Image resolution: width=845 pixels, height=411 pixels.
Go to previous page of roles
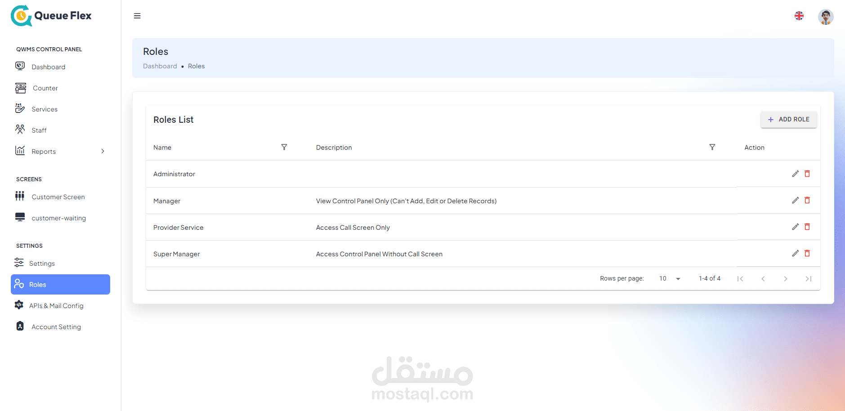pos(763,279)
